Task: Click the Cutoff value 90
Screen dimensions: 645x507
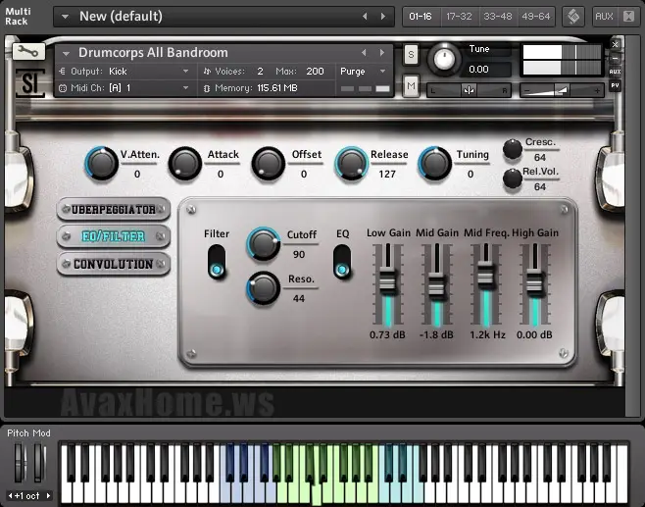Action: (299, 254)
